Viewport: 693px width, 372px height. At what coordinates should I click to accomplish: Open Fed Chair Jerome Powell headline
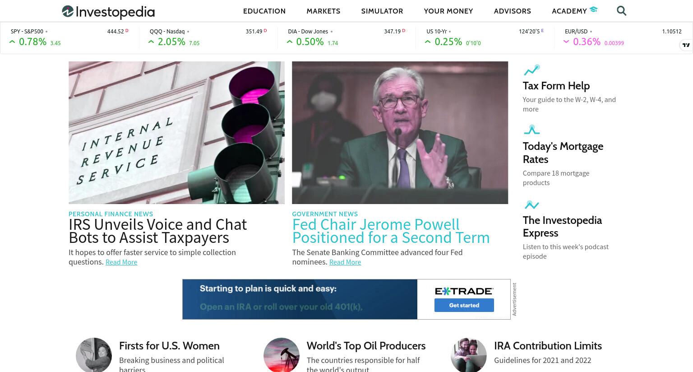click(x=391, y=231)
